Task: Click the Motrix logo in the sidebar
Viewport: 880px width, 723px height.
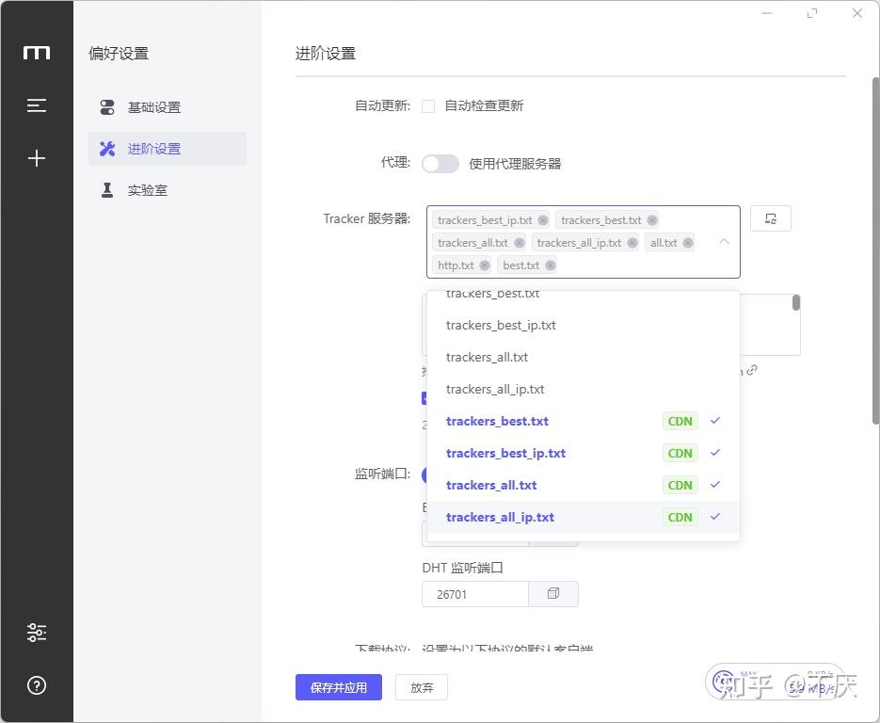Action: 36,53
